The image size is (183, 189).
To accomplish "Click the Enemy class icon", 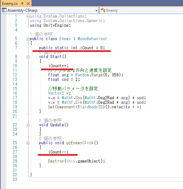I will pyautogui.click(x=103, y=10).
